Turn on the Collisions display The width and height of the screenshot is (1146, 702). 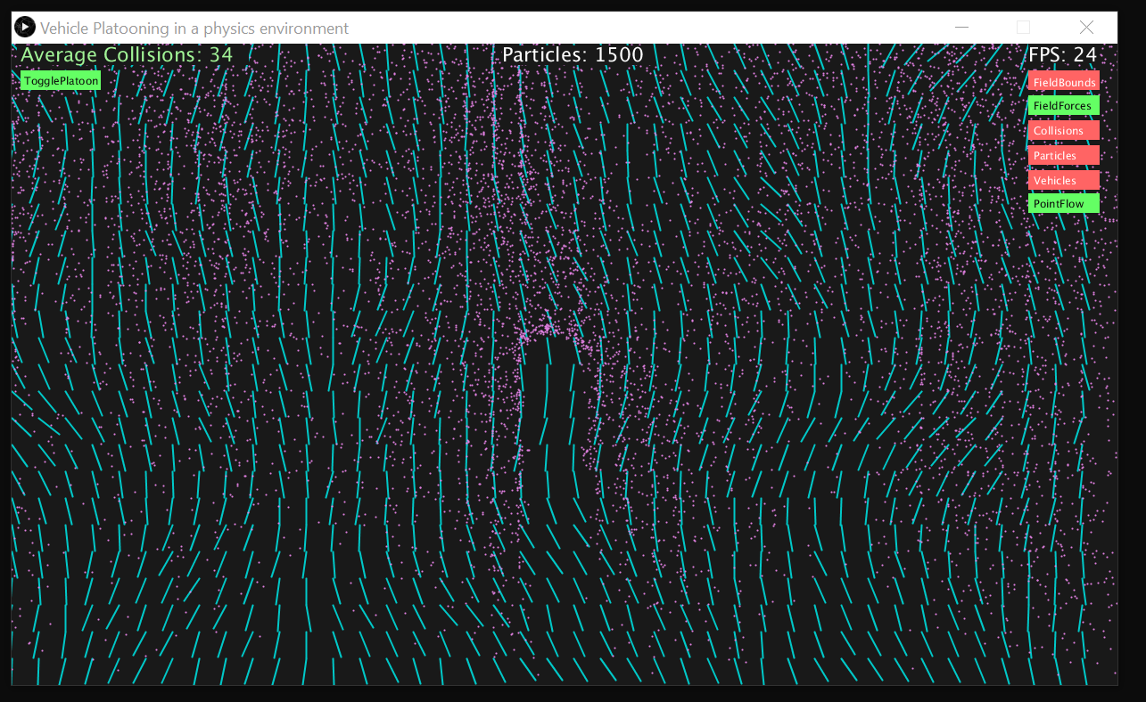(1063, 130)
